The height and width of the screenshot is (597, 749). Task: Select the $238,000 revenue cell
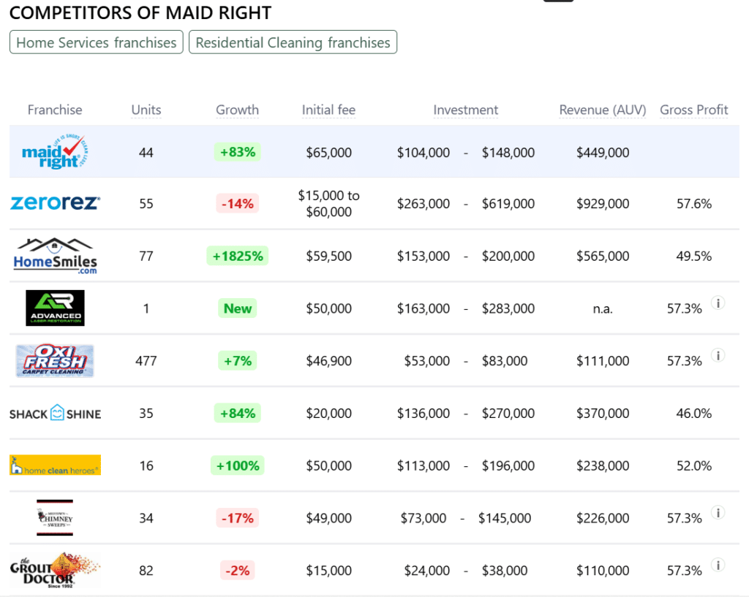(x=603, y=465)
